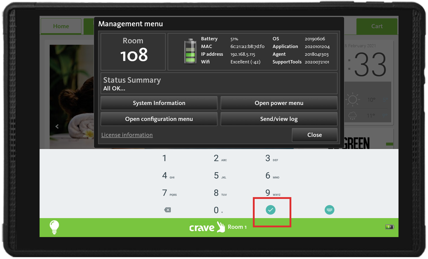428x259 pixels.
Task: Click the Battery 51% value
Action: tap(234, 39)
